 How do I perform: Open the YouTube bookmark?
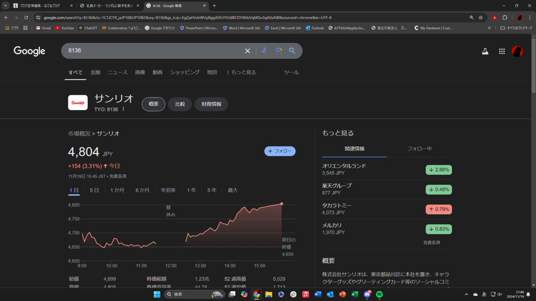click(x=65, y=28)
